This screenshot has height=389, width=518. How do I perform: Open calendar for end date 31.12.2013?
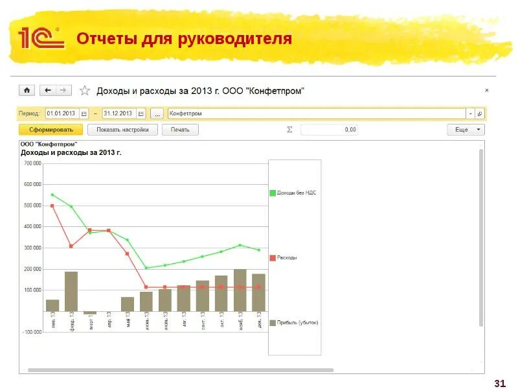pyautogui.click(x=141, y=114)
